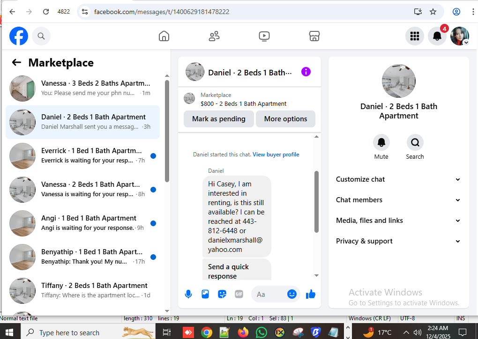Viewport: 478px width, 339px height.
Task: Click conversation list scrollbar thumb
Action: [167, 131]
